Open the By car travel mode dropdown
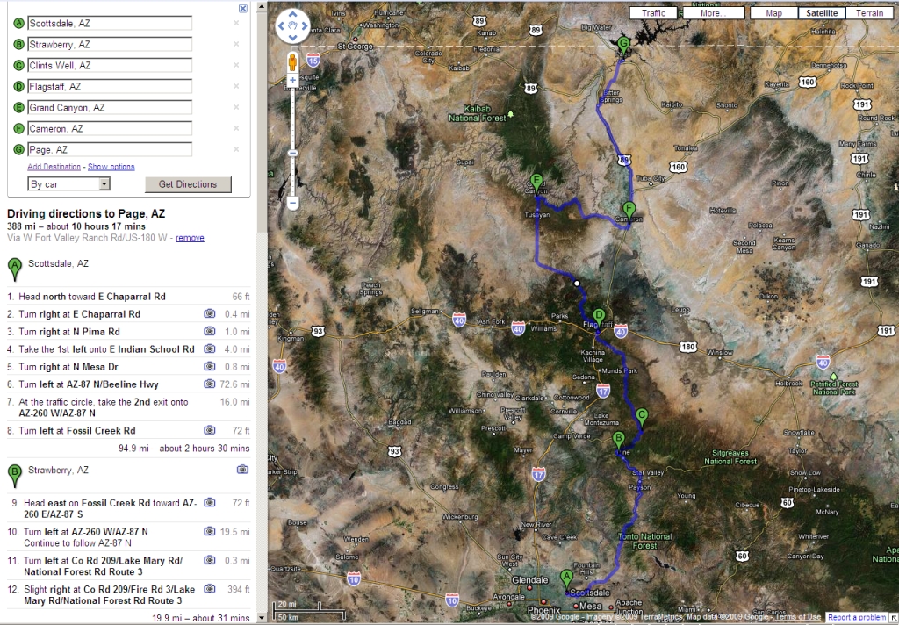899x625 pixels. pyautogui.click(x=68, y=184)
